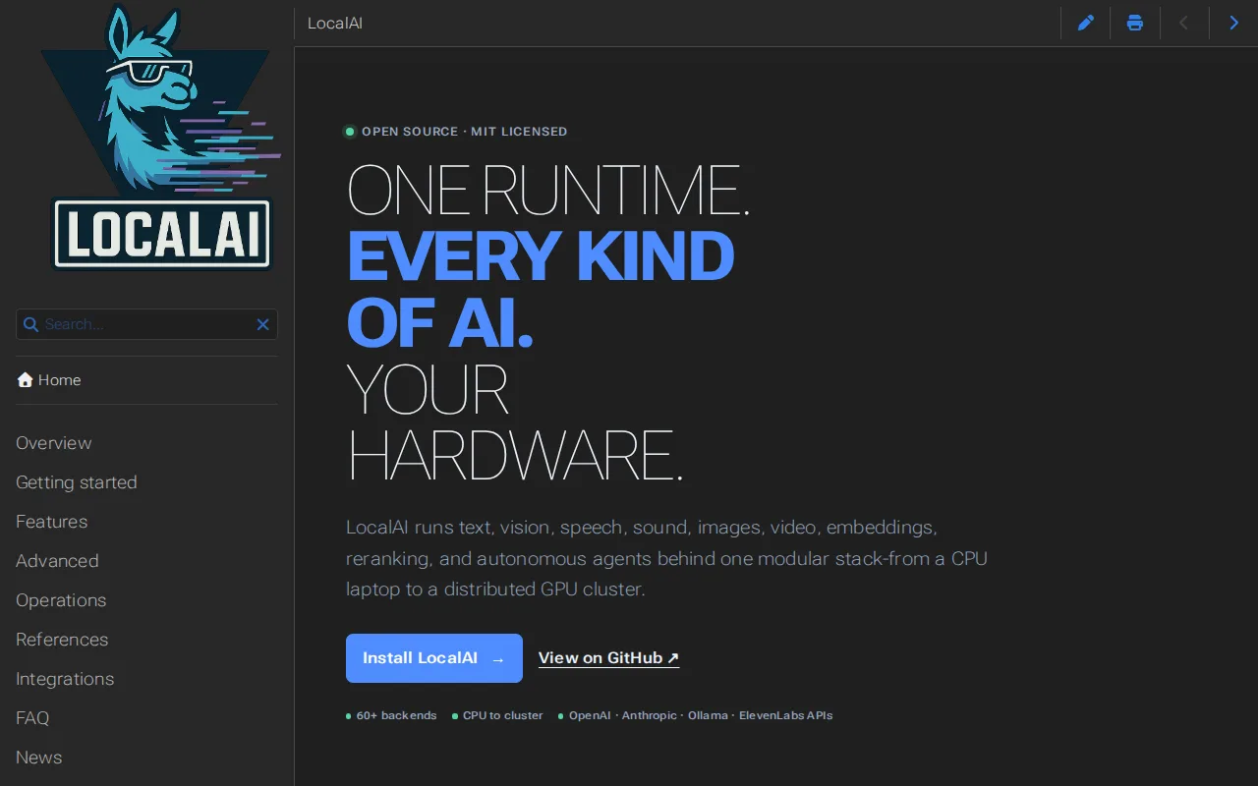Open the Overview section
Image resolution: width=1258 pixels, height=786 pixels.
tap(54, 443)
